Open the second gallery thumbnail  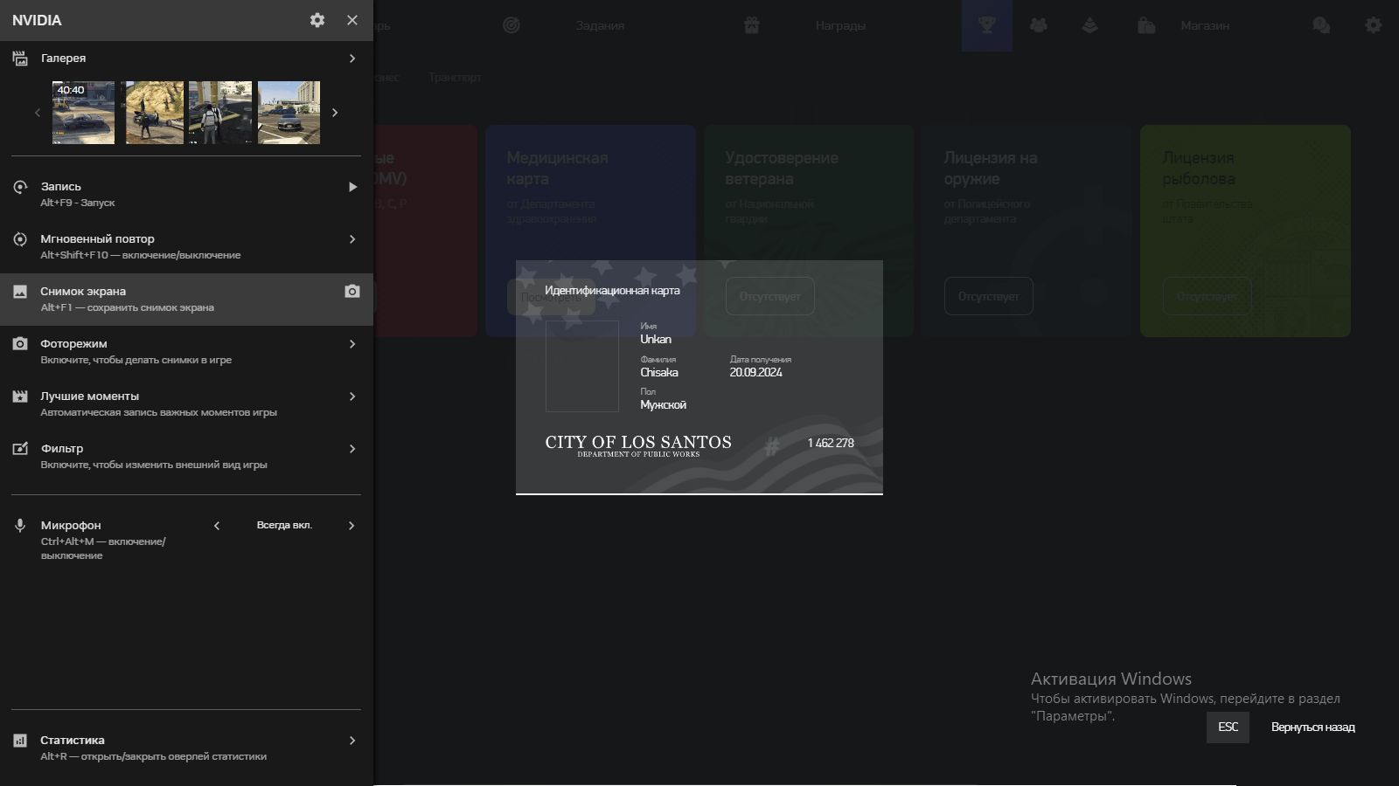[152, 113]
